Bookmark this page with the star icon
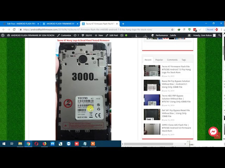Screen dimensions: 225x168 (172, 29)
